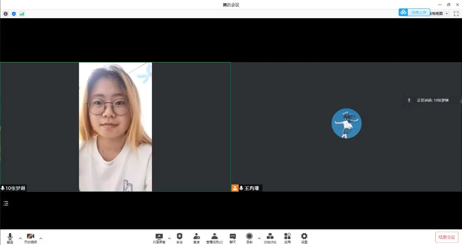462x245 pixels.
Task: Turn on video with 开启视频
Action: 31,238
